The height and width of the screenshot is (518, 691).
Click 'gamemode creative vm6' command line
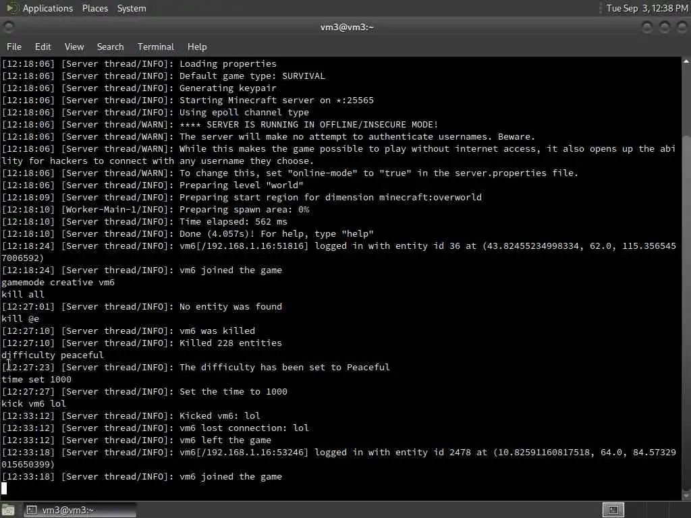(58, 283)
